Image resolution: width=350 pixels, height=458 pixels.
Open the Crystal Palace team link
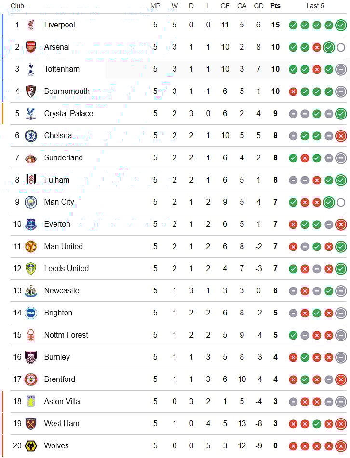[68, 114]
